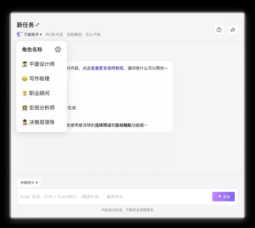Open role settings with the gear icon

coord(58,50)
